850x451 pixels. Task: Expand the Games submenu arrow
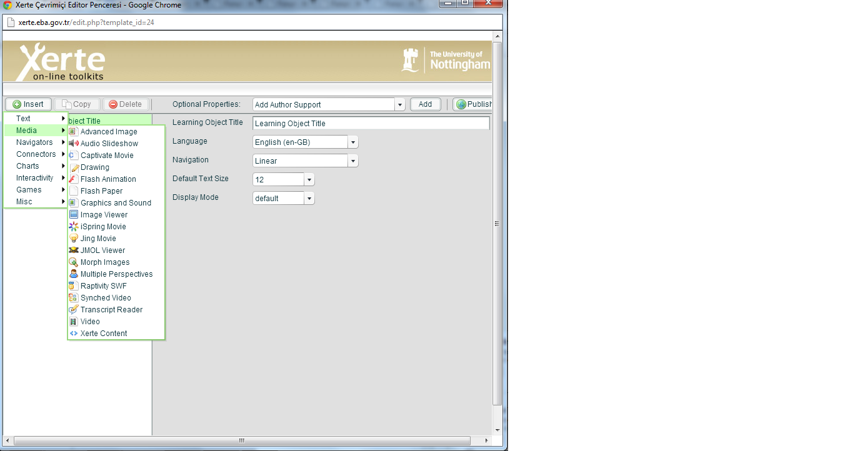pyautogui.click(x=63, y=190)
